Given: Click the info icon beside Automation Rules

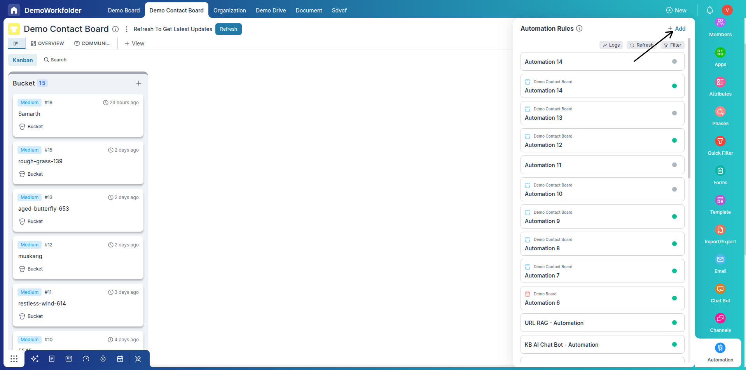Looking at the screenshot, I should coord(579,28).
